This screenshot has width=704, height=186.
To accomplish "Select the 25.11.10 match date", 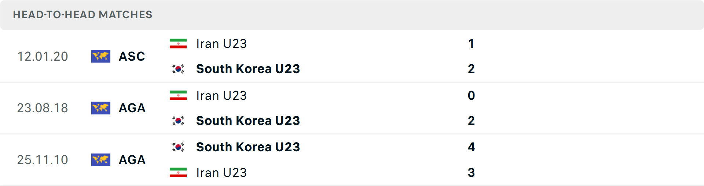I will pyautogui.click(x=43, y=160).
